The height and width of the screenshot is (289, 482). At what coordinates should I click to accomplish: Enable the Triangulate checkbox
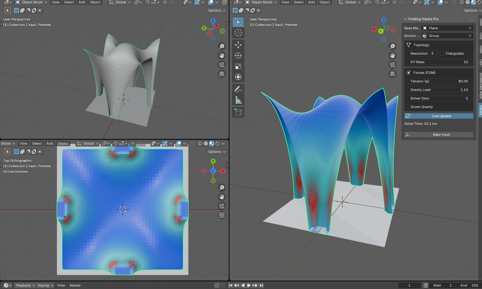pos(442,53)
